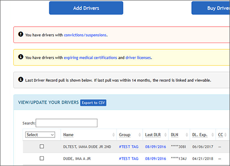Sort table by DLN column
This screenshot has width=230, height=166.
point(174,135)
